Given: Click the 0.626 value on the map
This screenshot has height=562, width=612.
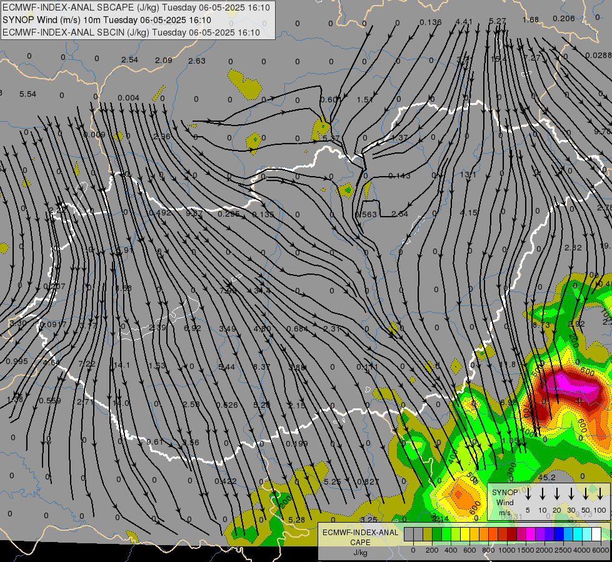Looking at the screenshot, I should (227, 405).
